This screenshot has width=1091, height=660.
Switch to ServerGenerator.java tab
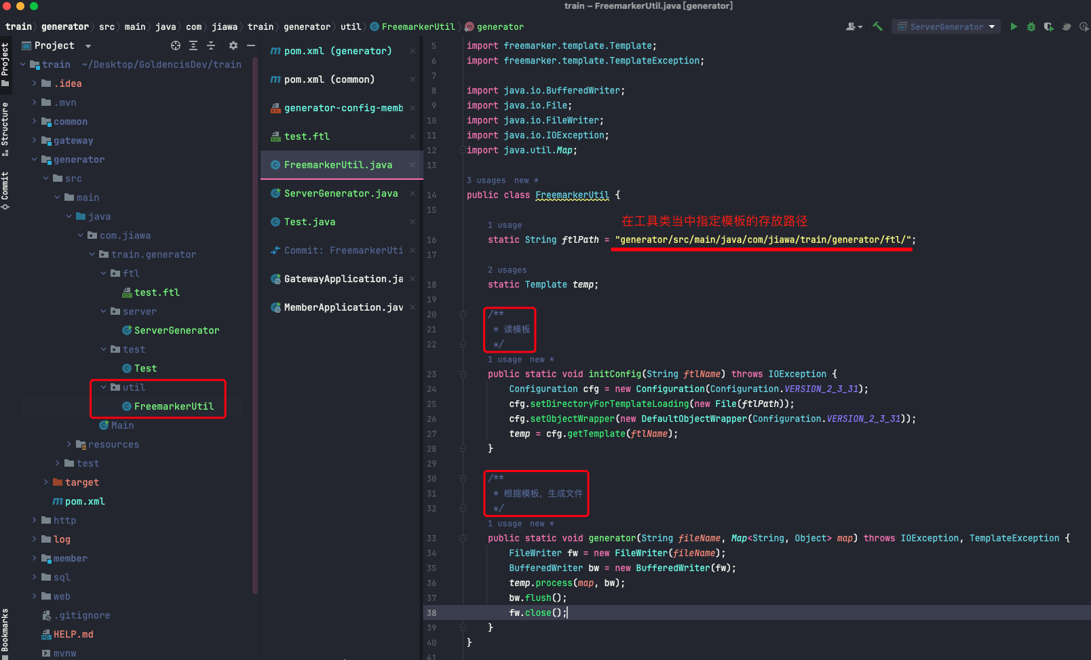(x=341, y=193)
